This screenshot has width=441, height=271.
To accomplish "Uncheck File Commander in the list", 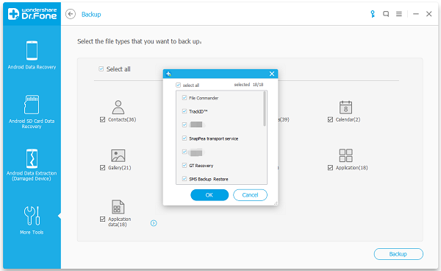I will pyautogui.click(x=184, y=97).
